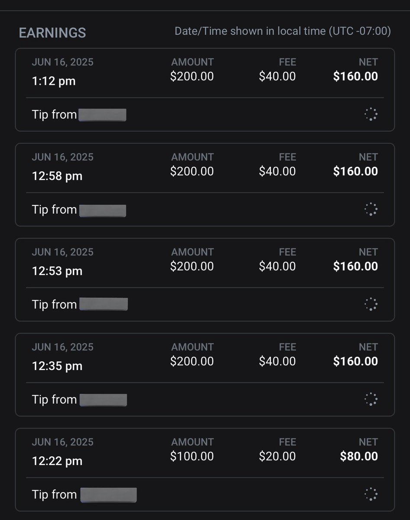Click pending spinner icon on 12:58 pm tip

(371, 209)
